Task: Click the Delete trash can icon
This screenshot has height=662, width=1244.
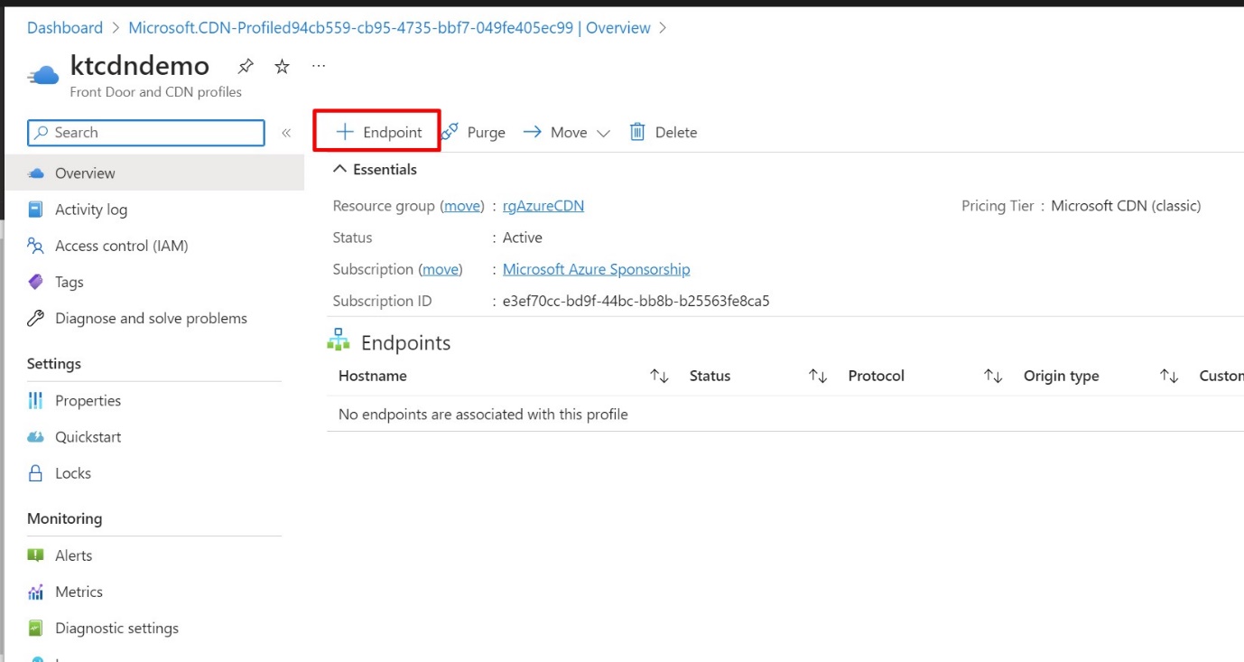Action: coord(637,132)
